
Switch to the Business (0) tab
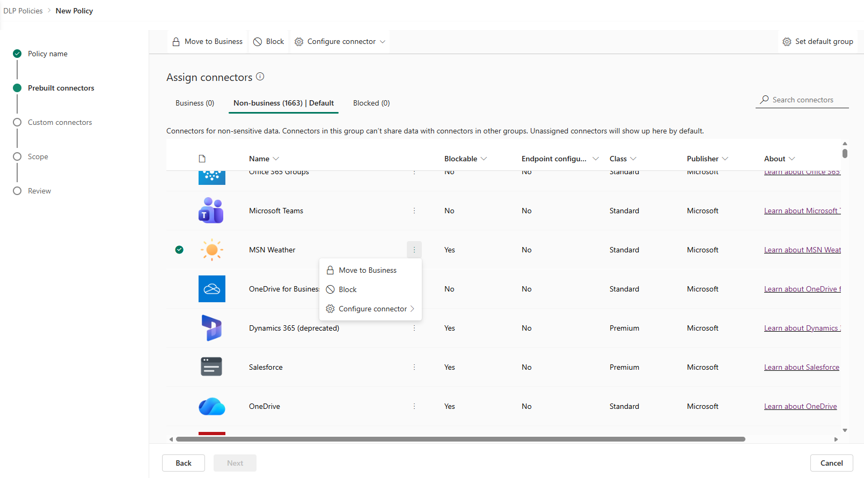195,103
